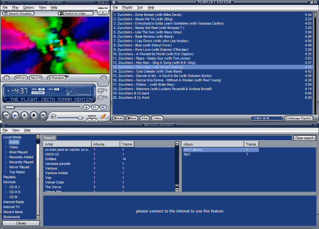Open Manage Playlist button
319x229 pixels.
(x=299, y=118)
